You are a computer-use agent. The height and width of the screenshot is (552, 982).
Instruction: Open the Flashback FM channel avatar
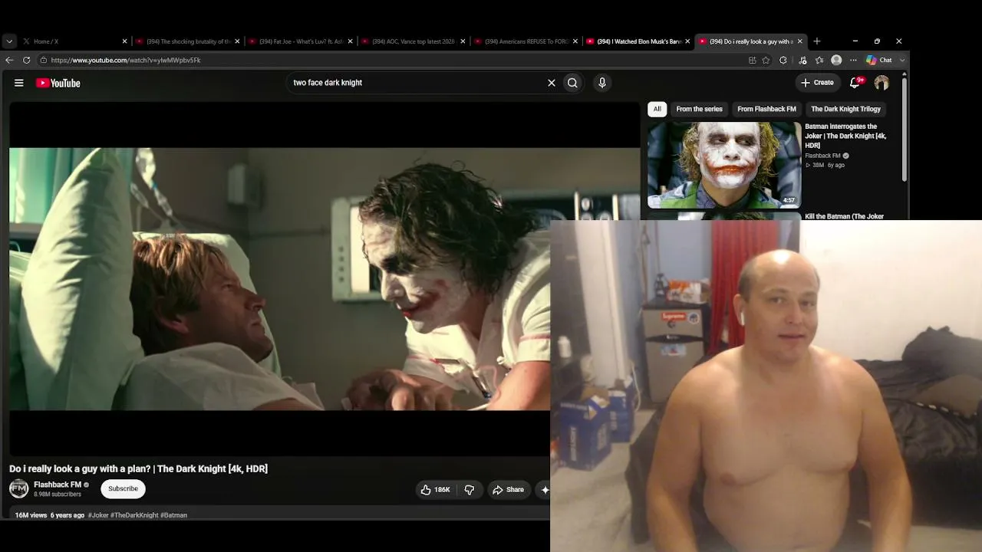click(18, 488)
